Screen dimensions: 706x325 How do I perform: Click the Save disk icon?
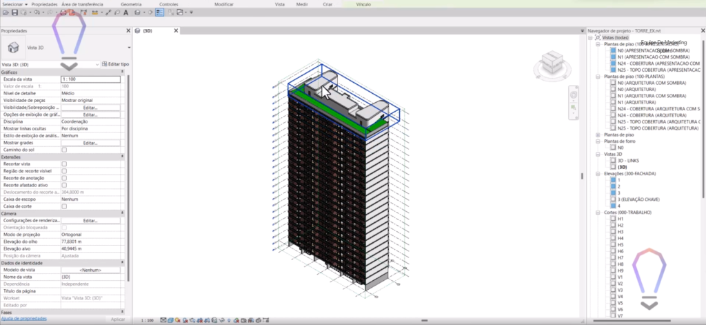(14, 12)
